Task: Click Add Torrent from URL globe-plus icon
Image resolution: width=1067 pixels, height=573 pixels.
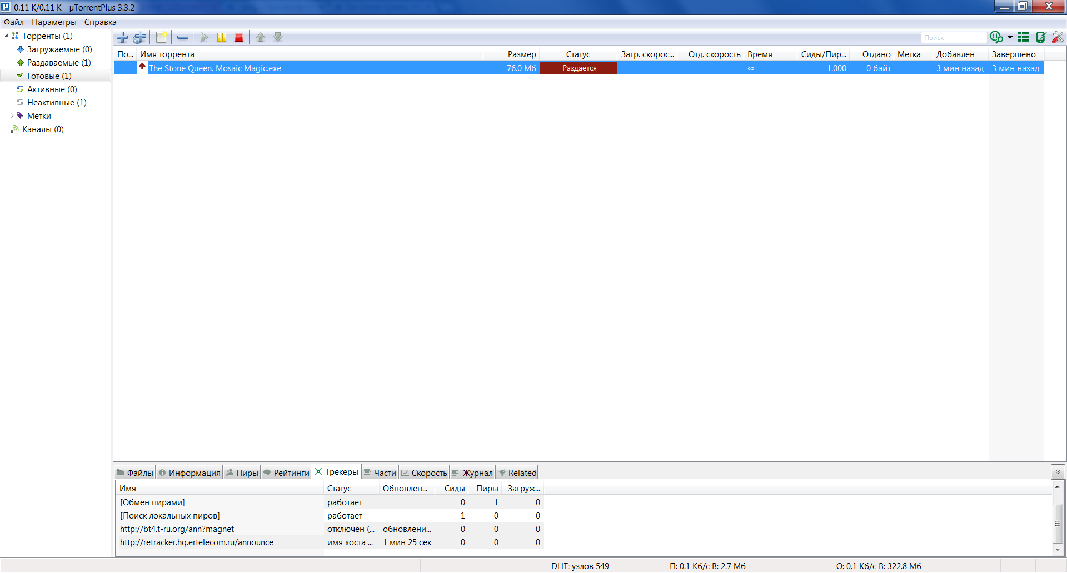Action: click(139, 37)
